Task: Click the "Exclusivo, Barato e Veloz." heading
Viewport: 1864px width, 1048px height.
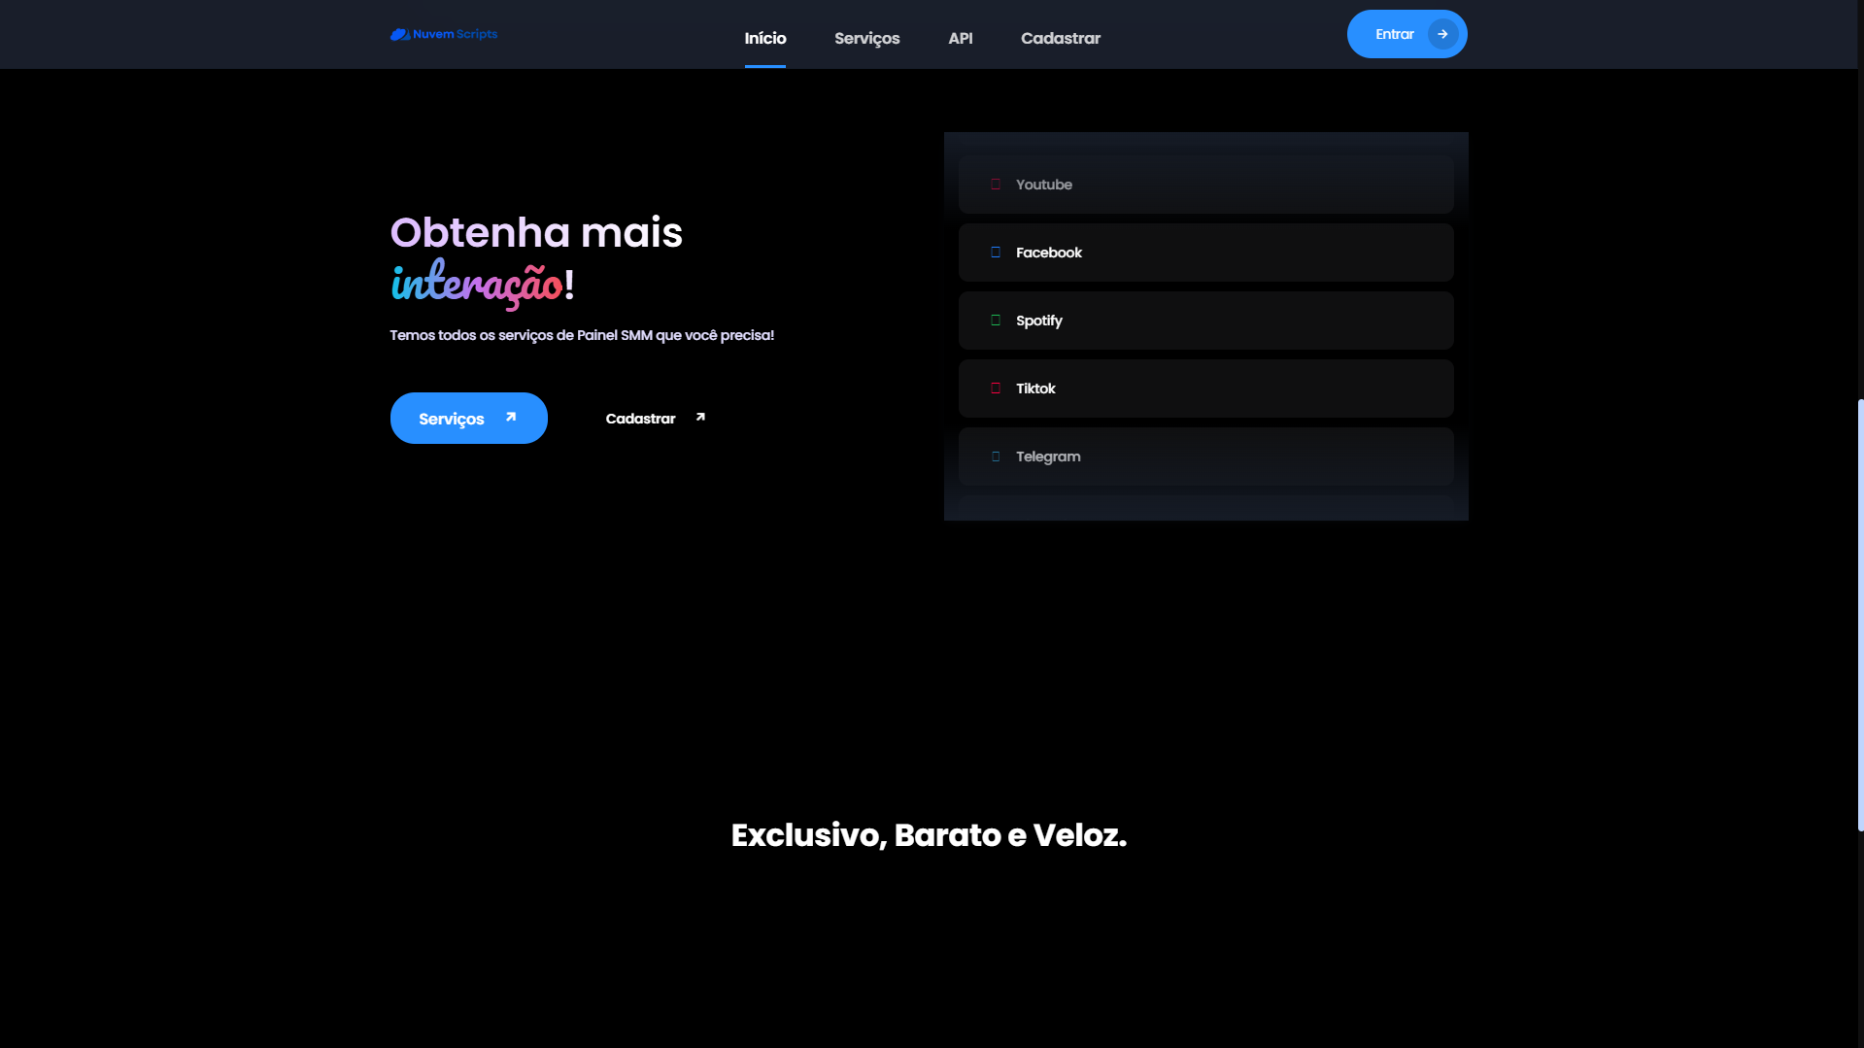Action: (929, 835)
